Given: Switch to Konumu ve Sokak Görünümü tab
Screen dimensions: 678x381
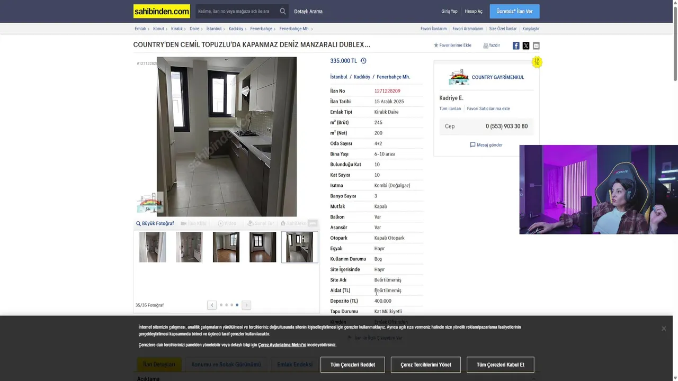Looking at the screenshot, I should click(226, 365).
